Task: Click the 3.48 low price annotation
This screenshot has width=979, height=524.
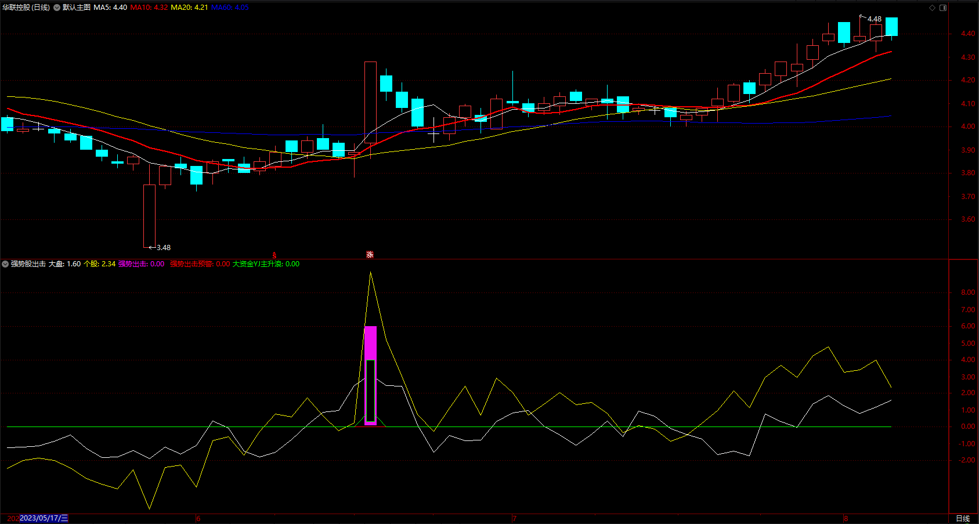Action: (164, 248)
